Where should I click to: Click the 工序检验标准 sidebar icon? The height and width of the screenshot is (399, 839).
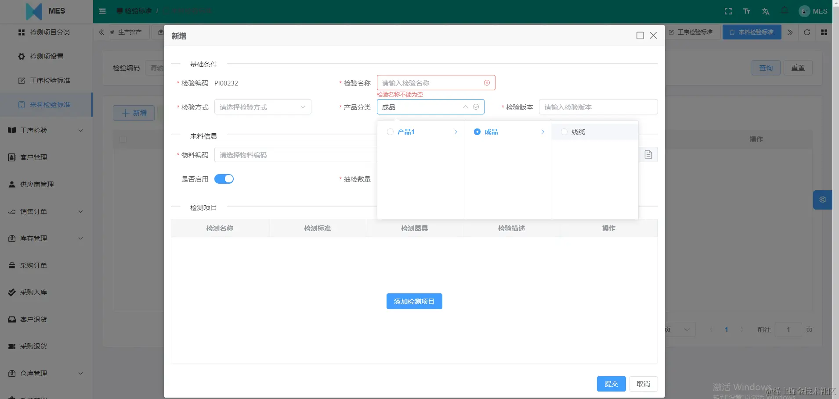pos(21,81)
